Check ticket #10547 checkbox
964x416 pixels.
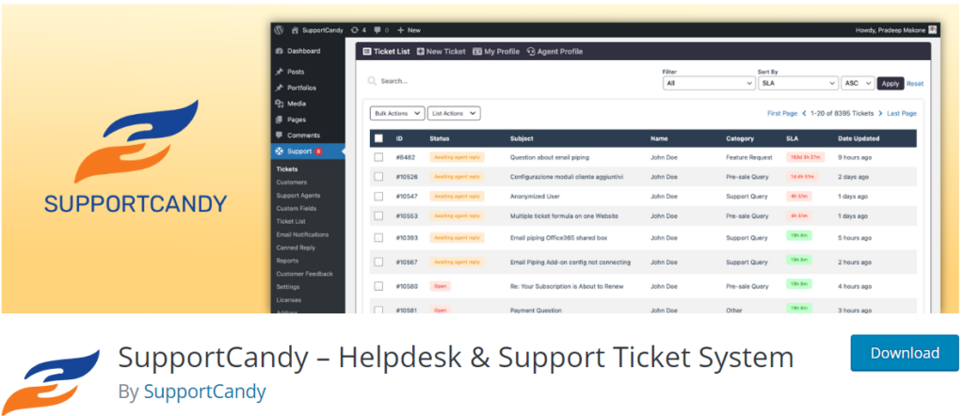tap(378, 197)
